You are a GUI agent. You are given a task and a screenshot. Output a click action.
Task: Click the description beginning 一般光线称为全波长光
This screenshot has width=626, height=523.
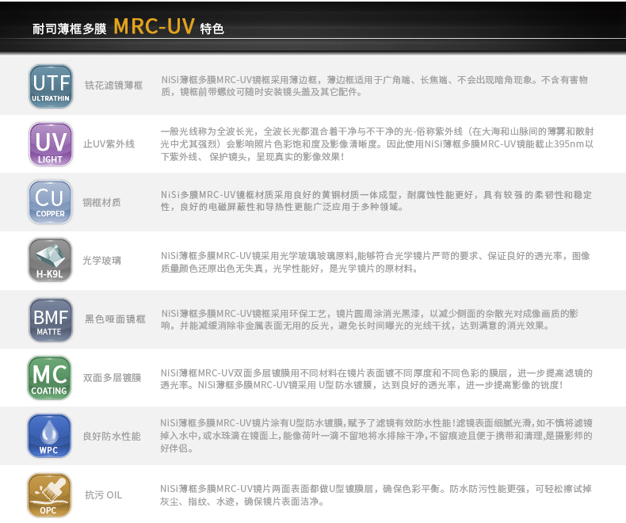(x=377, y=143)
